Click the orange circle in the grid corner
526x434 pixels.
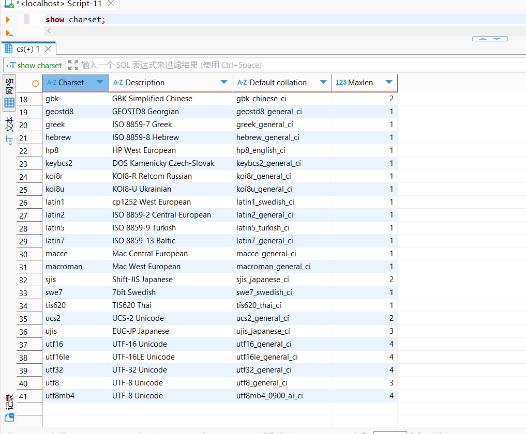pyautogui.click(x=35, y=83)
